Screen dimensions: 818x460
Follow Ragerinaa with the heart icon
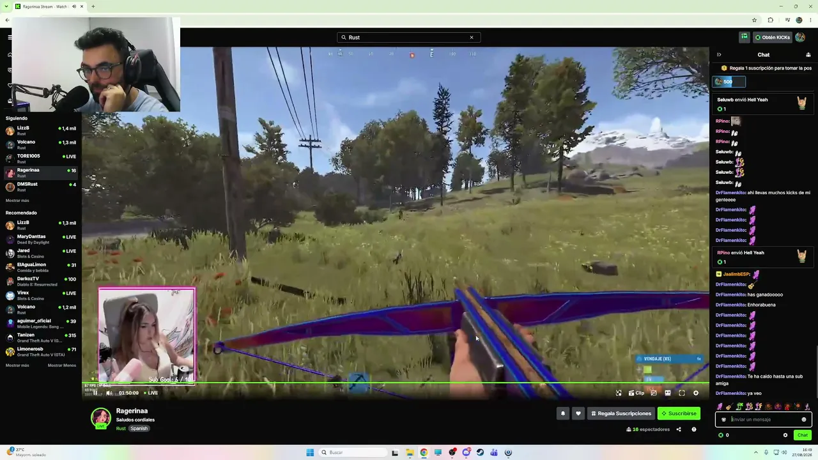578,413
